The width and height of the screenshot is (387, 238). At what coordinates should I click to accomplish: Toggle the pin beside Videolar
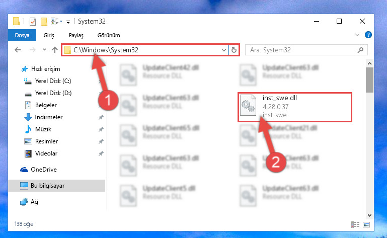point(101,153)
